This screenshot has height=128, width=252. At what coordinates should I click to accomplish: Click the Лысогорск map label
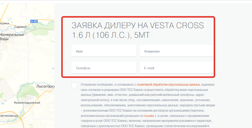[x=45, y=86]
